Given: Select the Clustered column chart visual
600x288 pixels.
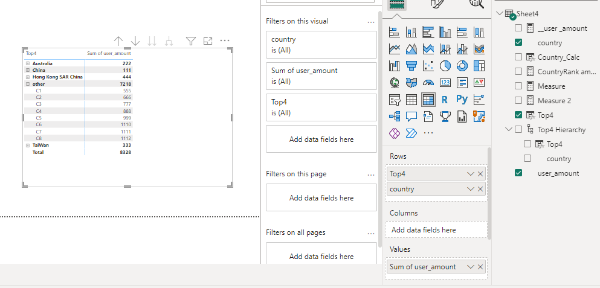Looking at the screenshot, I should (445, 32).
